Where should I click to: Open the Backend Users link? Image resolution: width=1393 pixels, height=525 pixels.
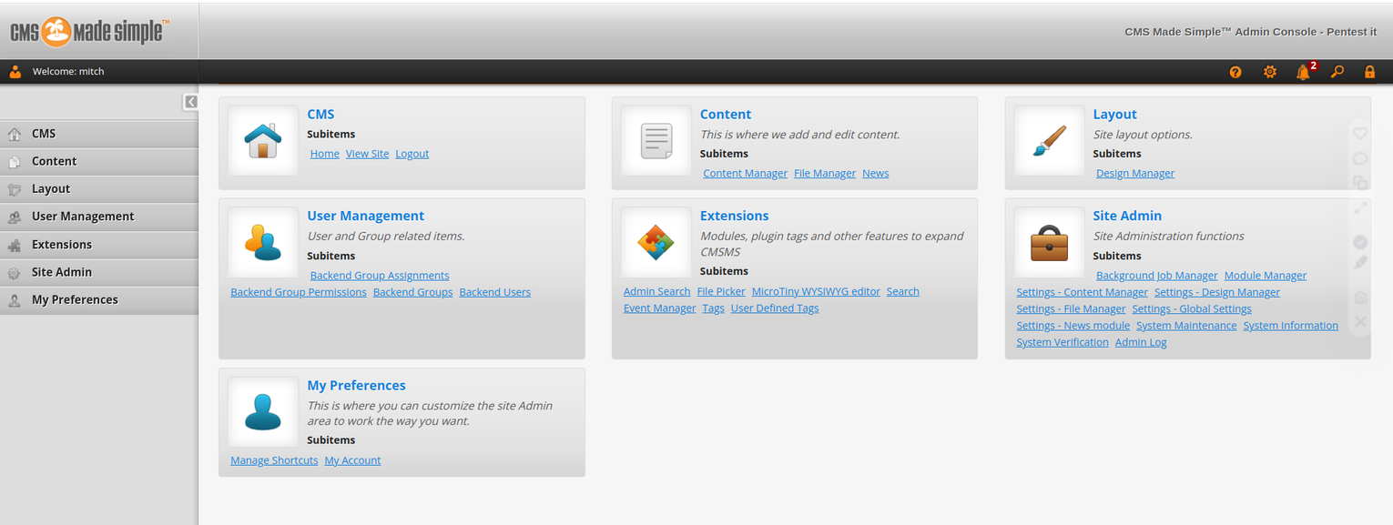click(494, 292)
